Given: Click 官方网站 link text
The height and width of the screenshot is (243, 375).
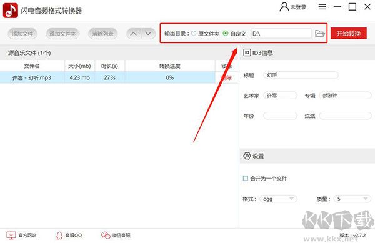Looking at the screenshot, I should coord(27,236).
